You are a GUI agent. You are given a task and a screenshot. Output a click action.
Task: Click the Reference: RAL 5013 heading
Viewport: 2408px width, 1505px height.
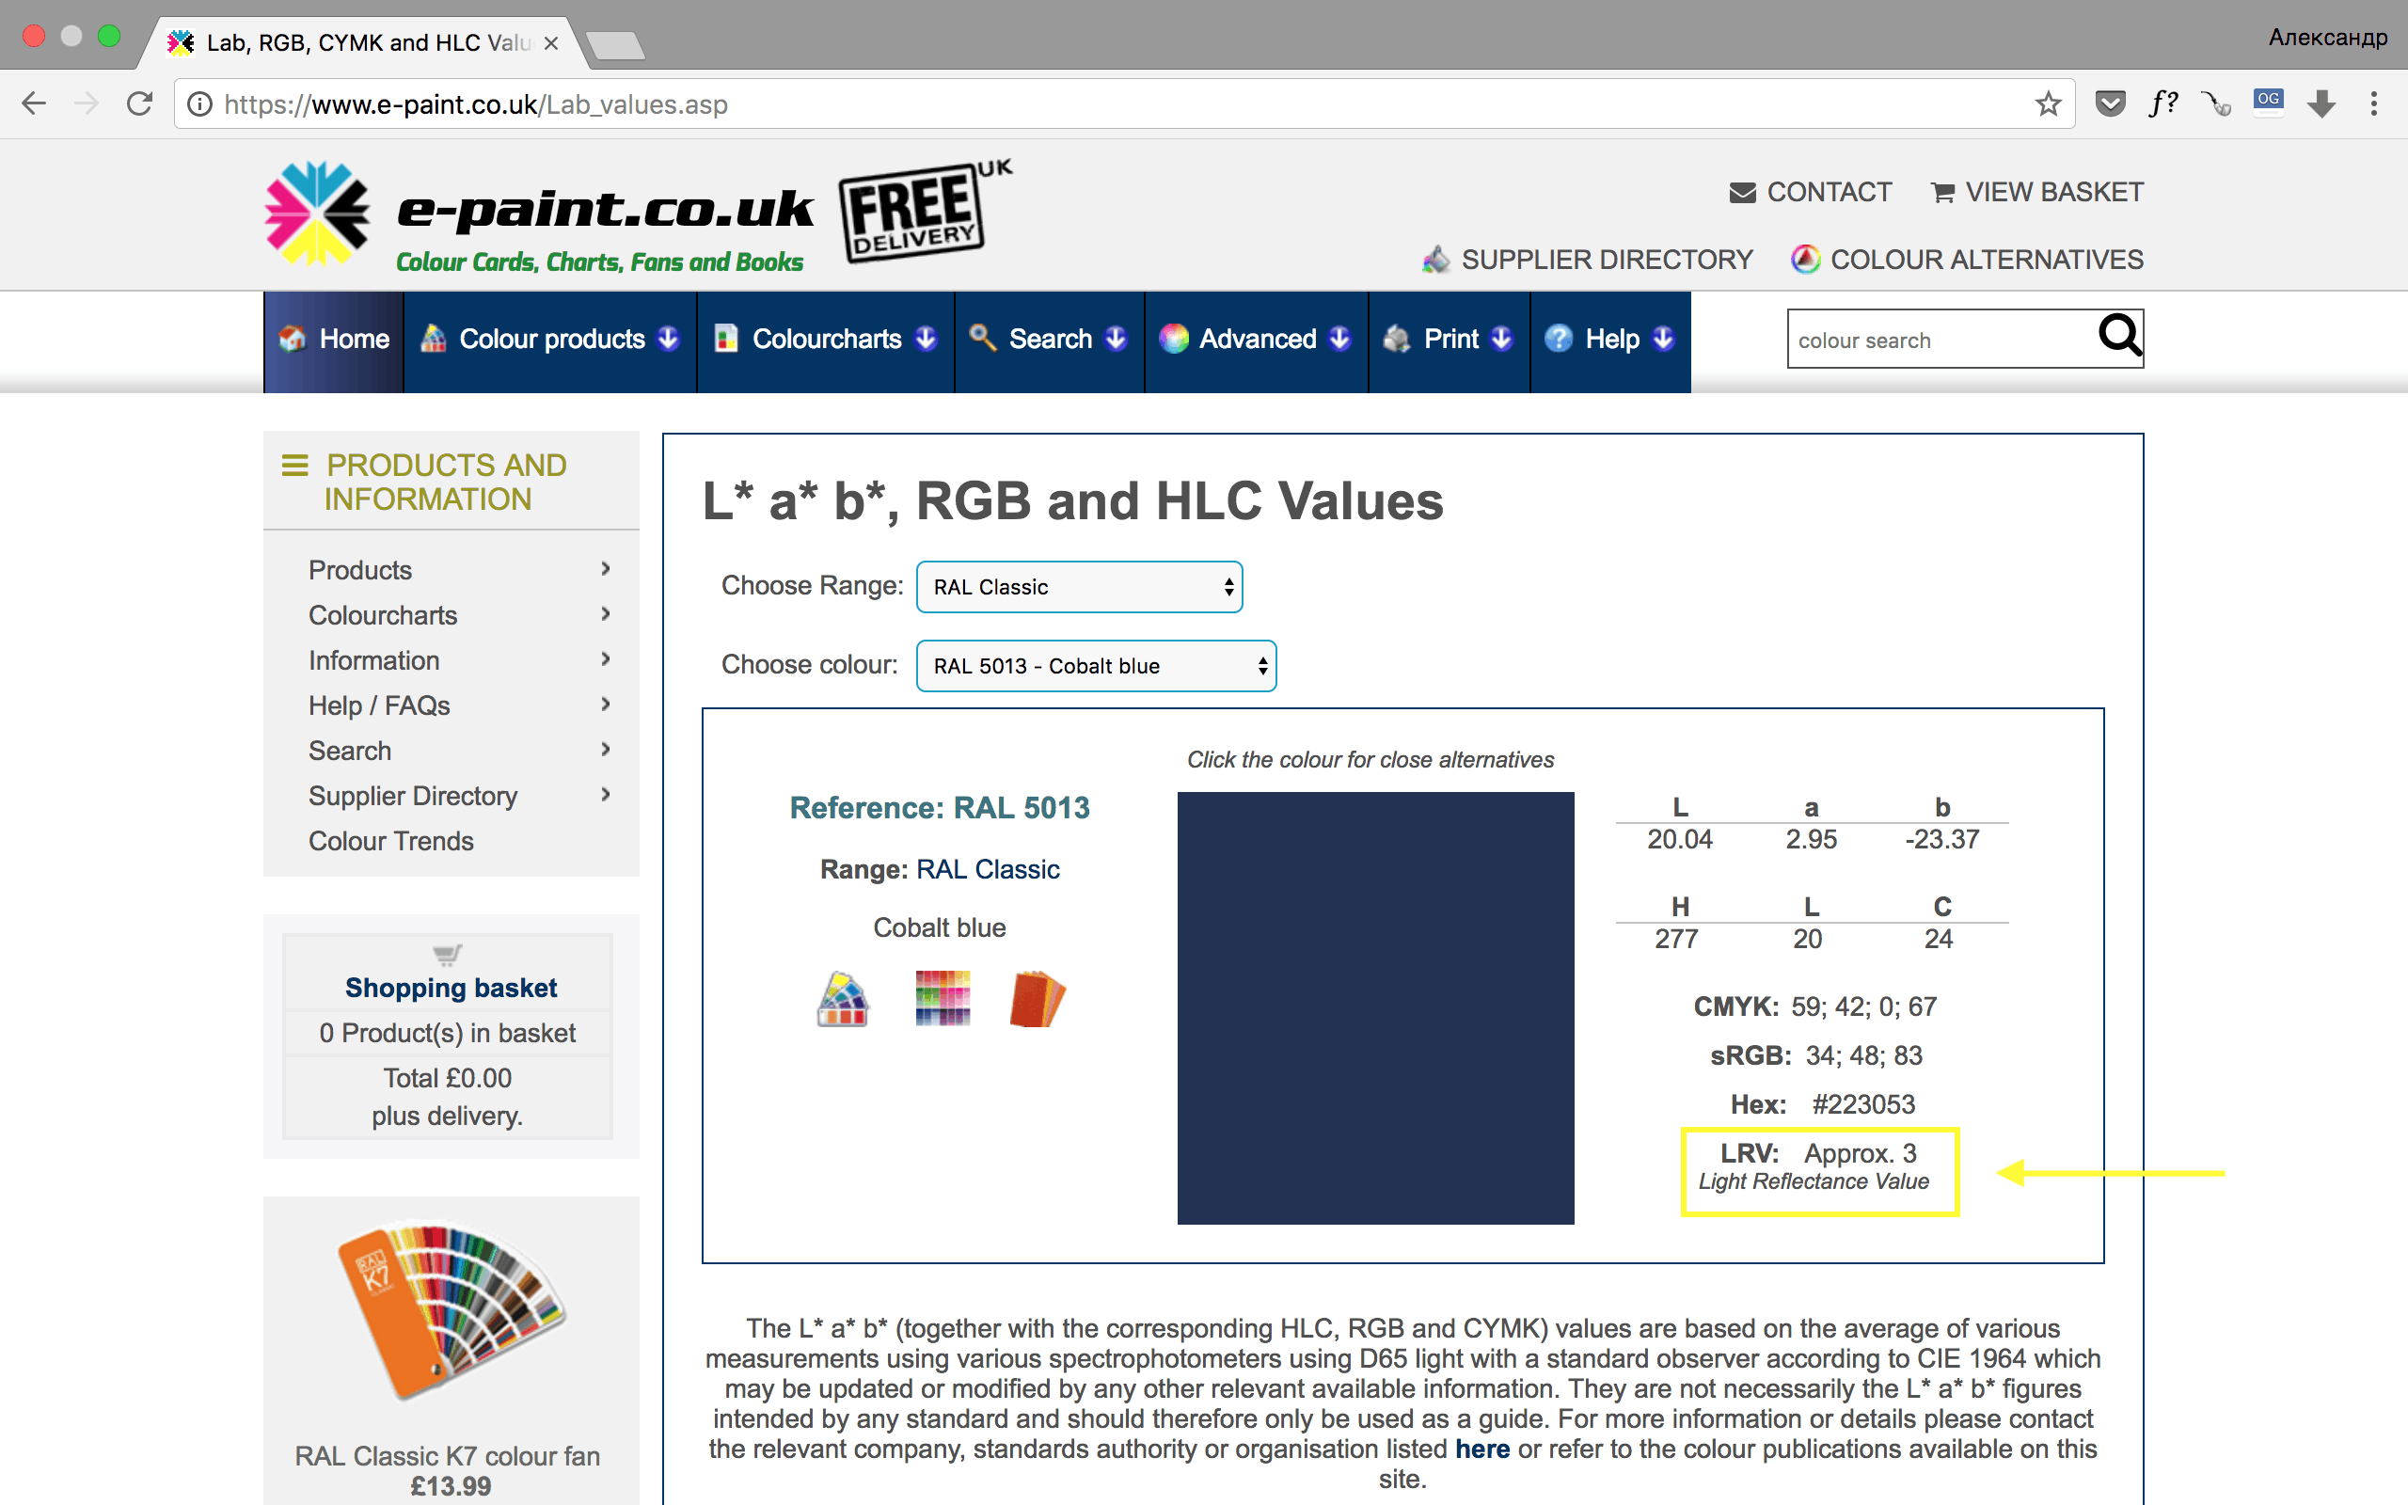point(940,807)
